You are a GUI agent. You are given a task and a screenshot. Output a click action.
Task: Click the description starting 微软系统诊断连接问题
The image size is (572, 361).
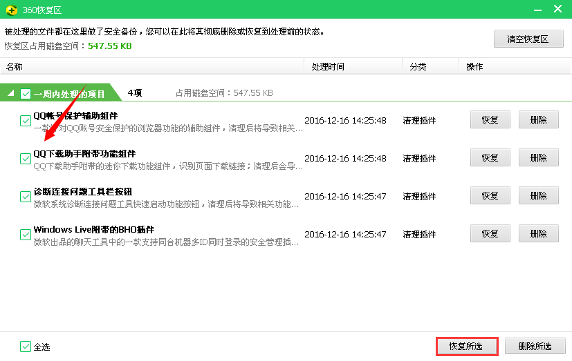point(167,204)
